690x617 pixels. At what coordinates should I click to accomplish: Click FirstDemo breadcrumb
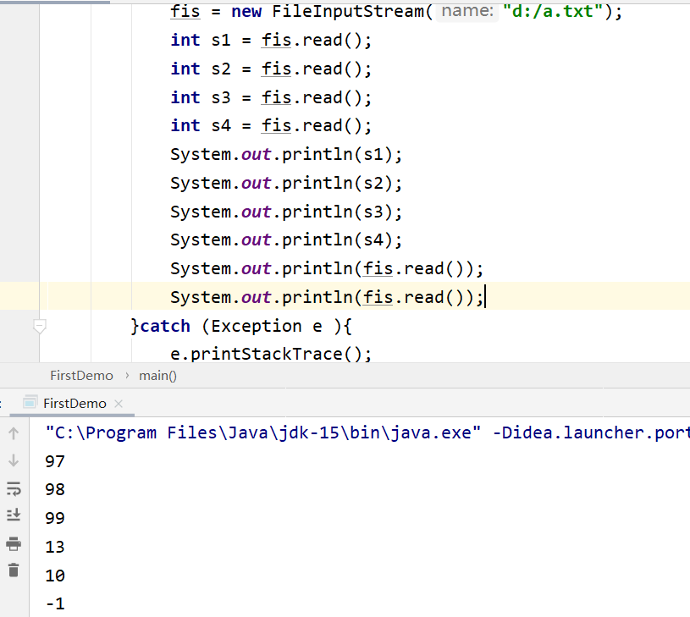pos(81,376)
